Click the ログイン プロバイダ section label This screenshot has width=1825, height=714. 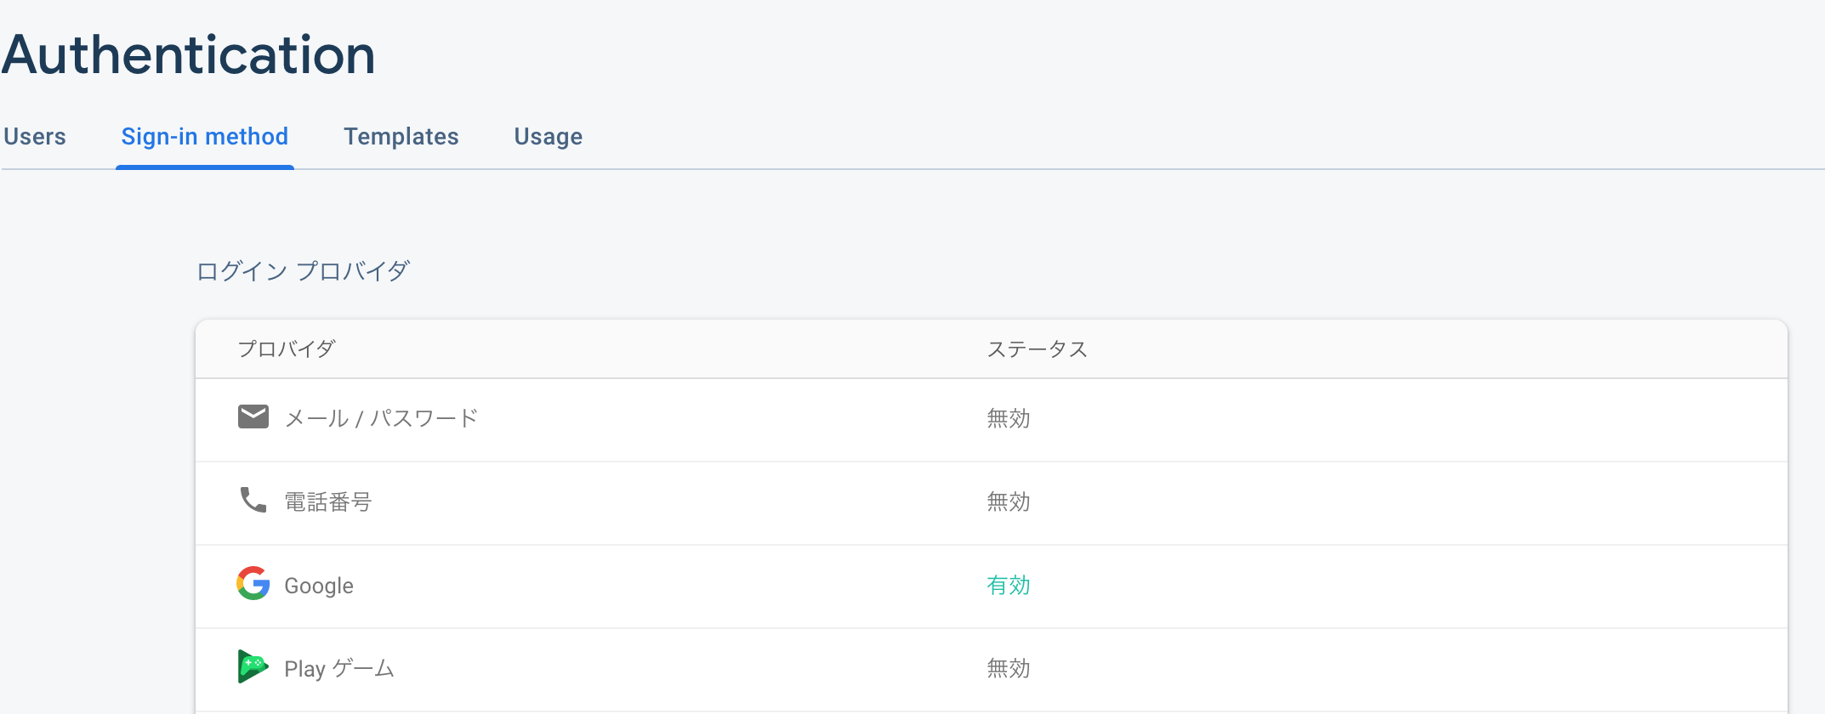302,269
